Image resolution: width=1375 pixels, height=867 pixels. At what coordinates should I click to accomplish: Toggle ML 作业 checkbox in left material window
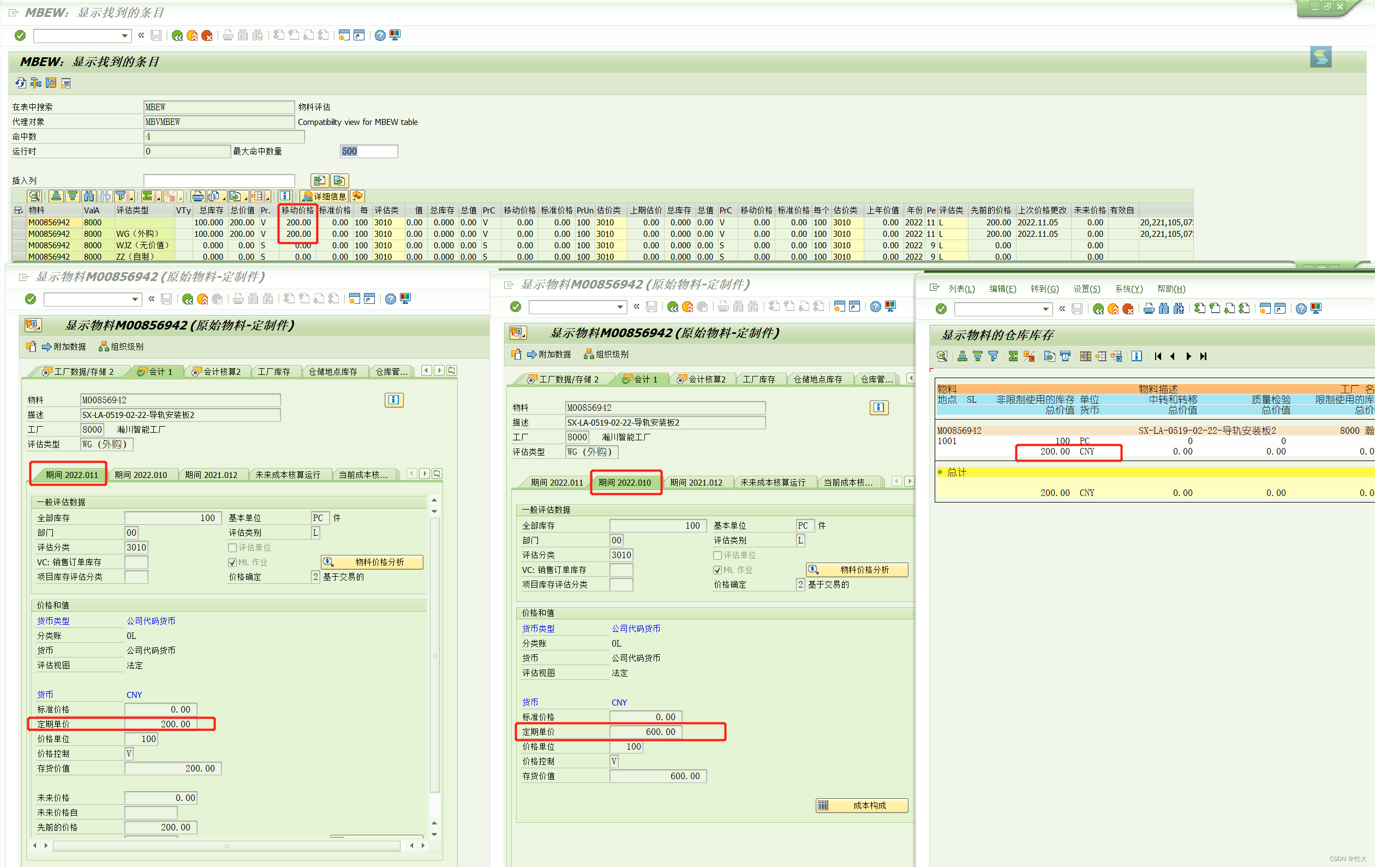pyautogui.click(x=232, y=563)
